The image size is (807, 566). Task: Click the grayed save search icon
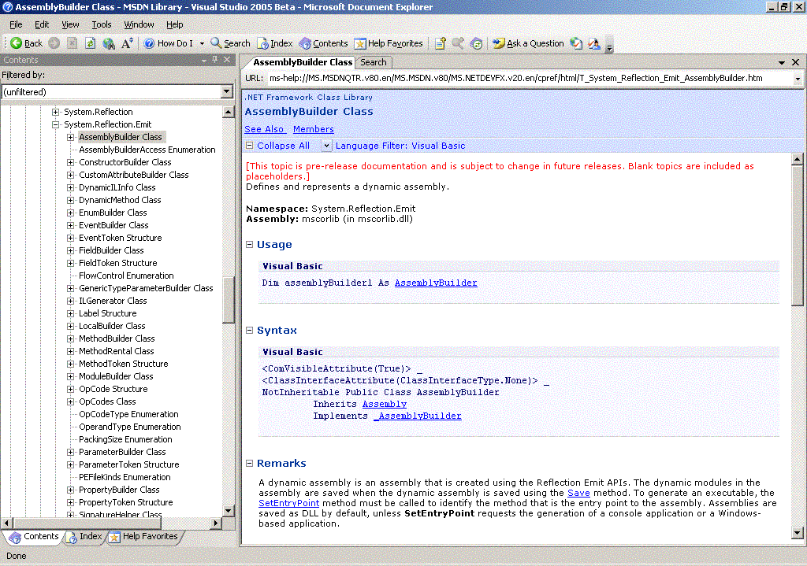[x=458, y=43]
